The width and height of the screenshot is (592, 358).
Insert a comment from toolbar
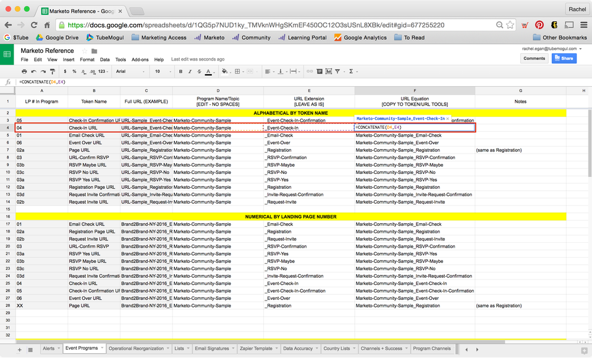coord(319,71)
